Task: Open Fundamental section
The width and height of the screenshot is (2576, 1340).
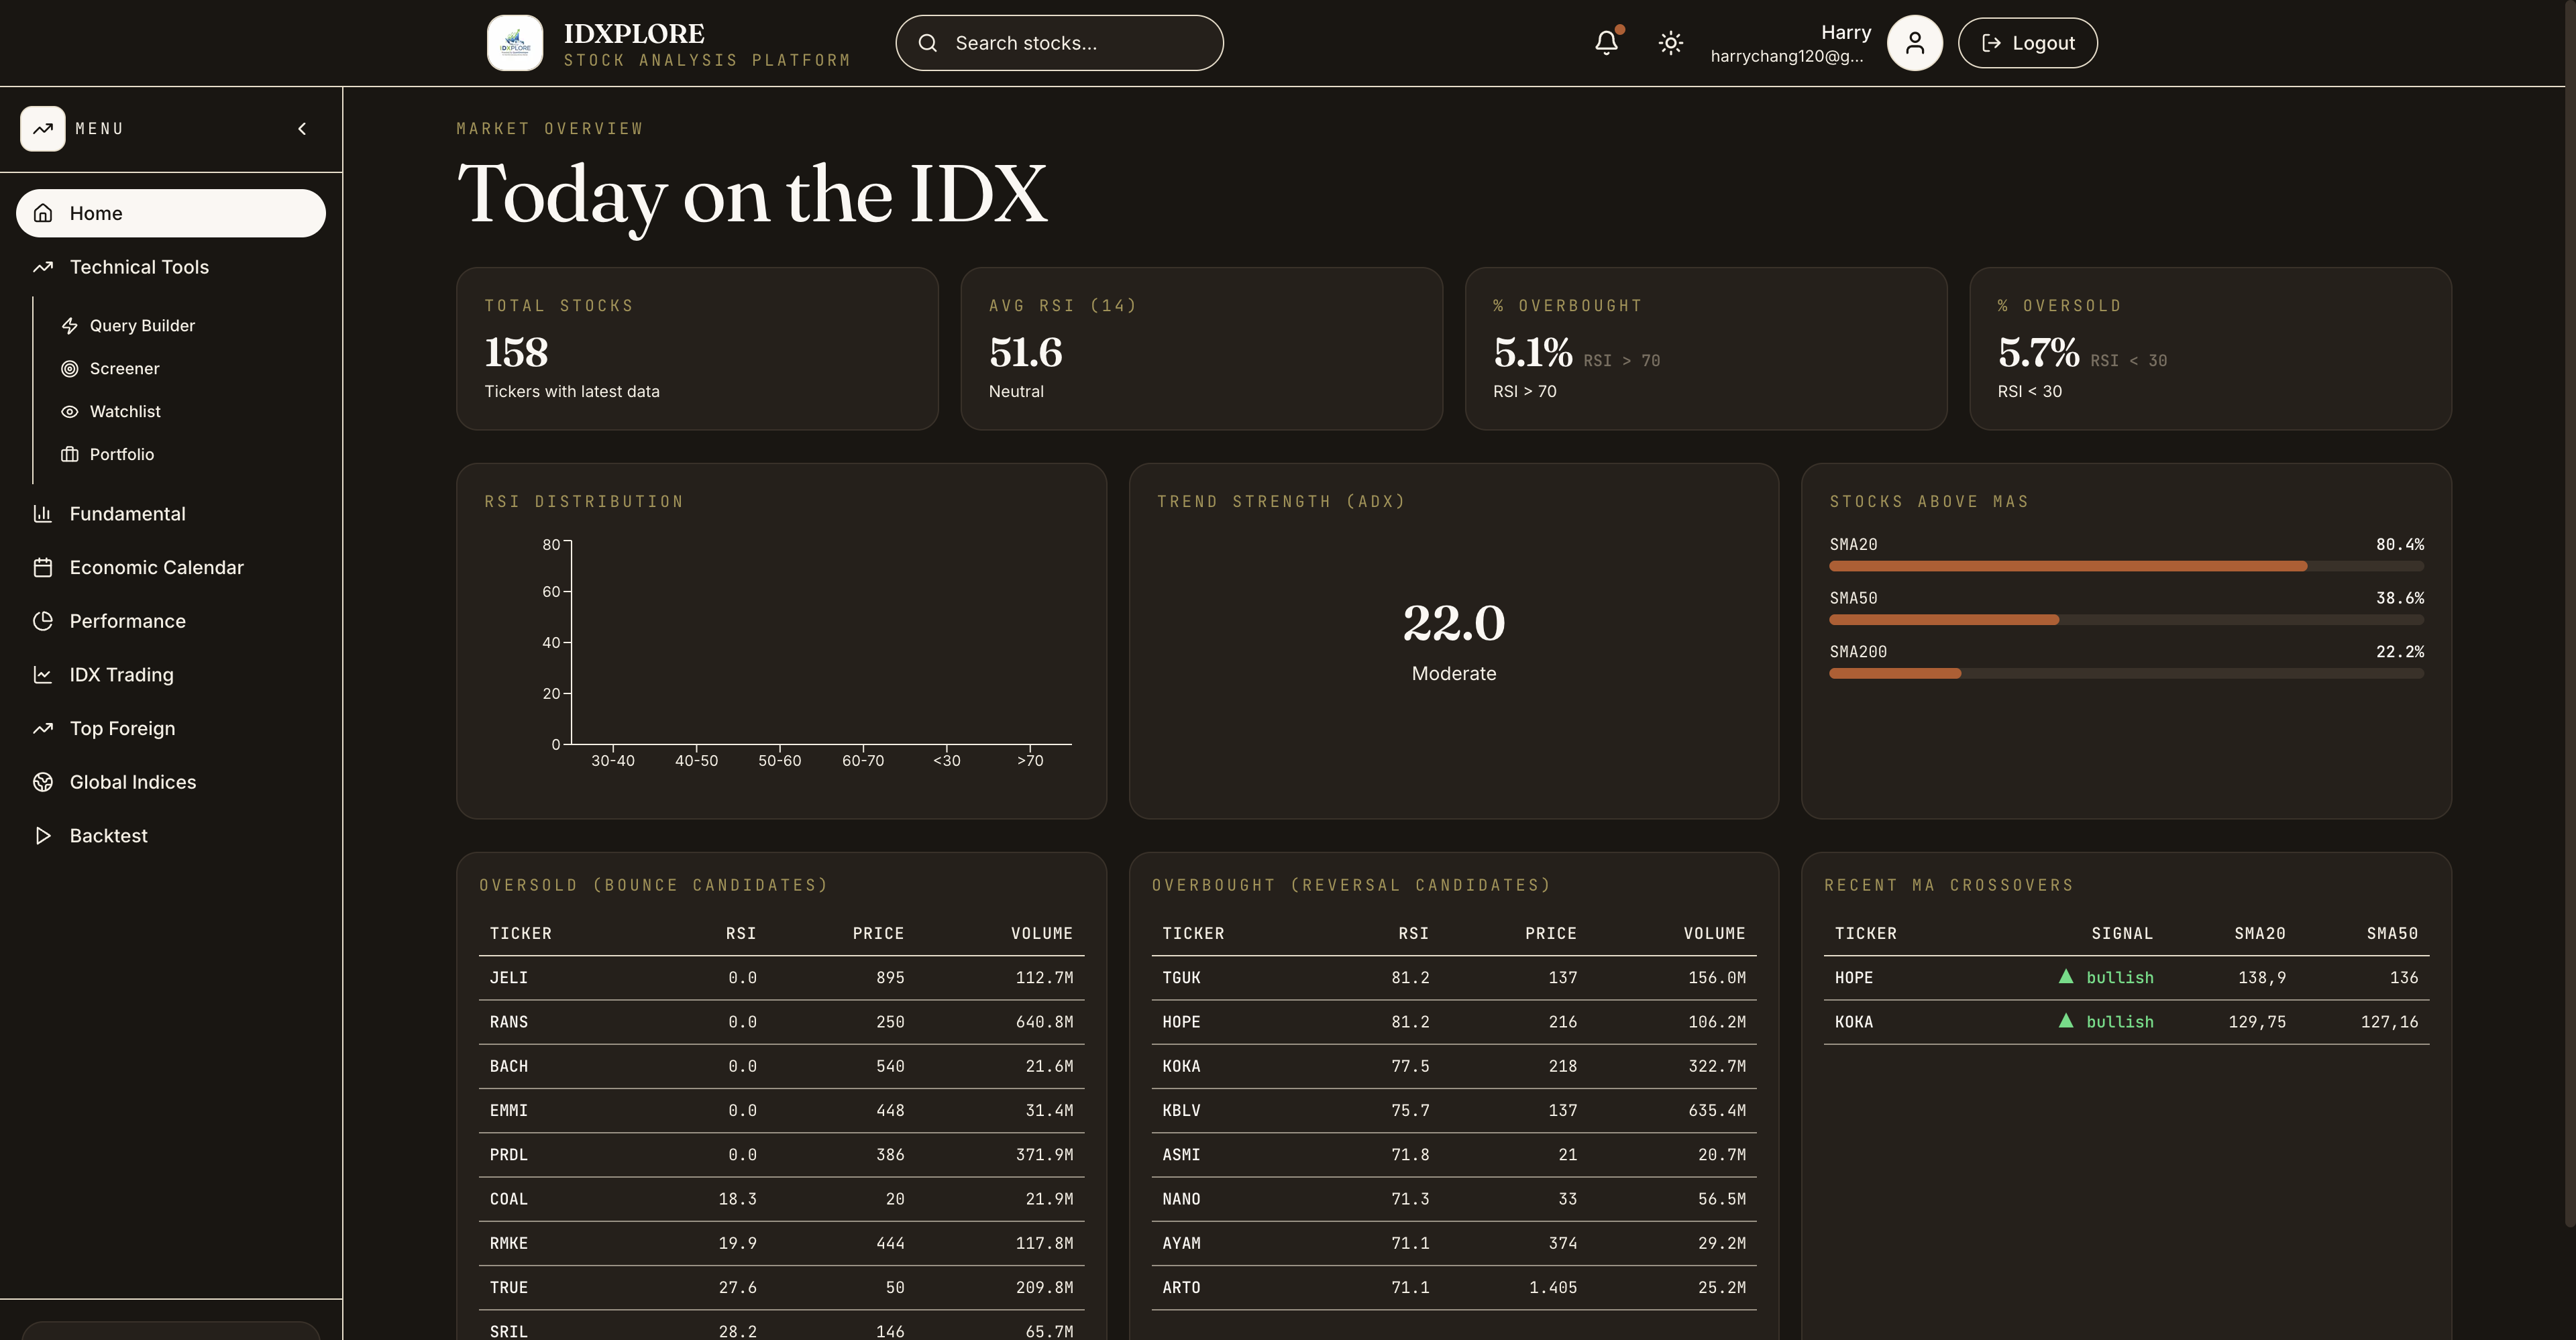Action: (171, 514)
